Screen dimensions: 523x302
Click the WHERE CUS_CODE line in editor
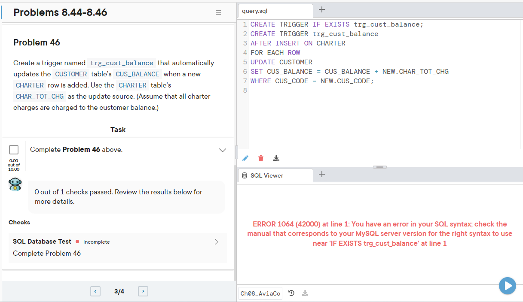(x=312, y=81)
